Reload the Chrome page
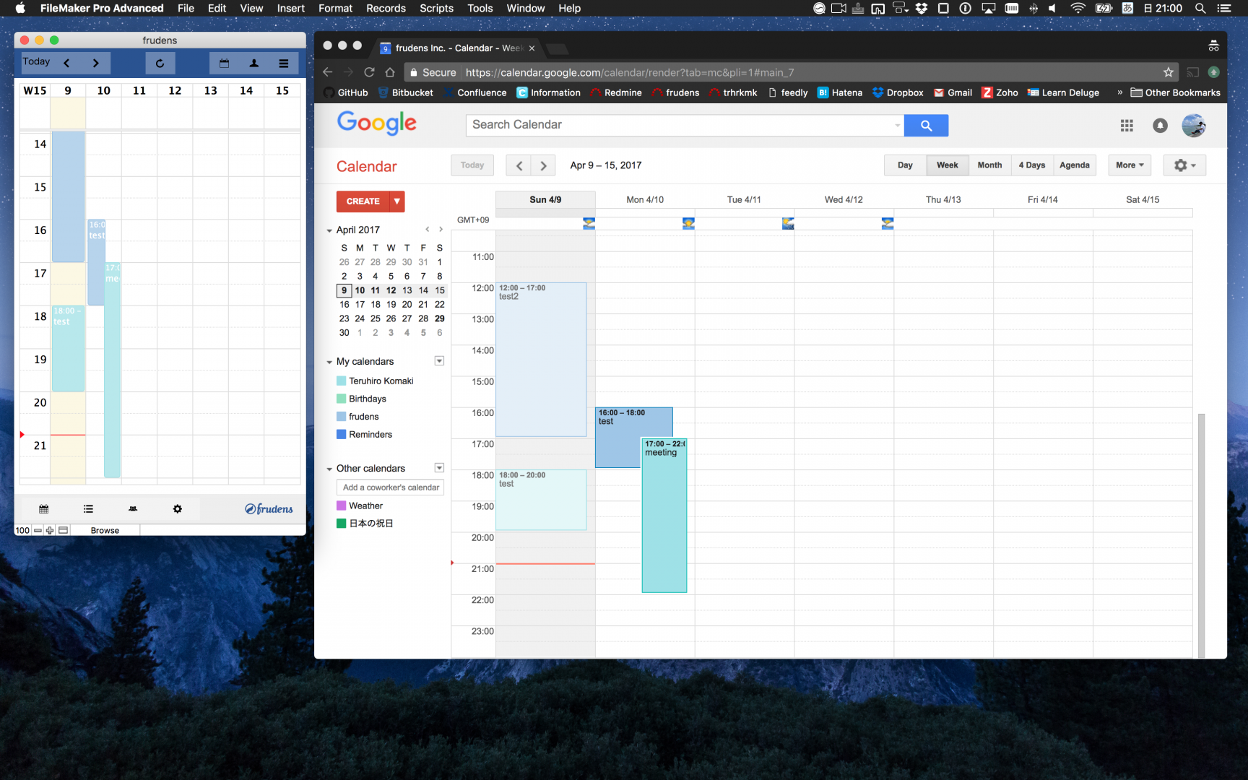This screenshot has height=780, width=1248. pos(369,72)
